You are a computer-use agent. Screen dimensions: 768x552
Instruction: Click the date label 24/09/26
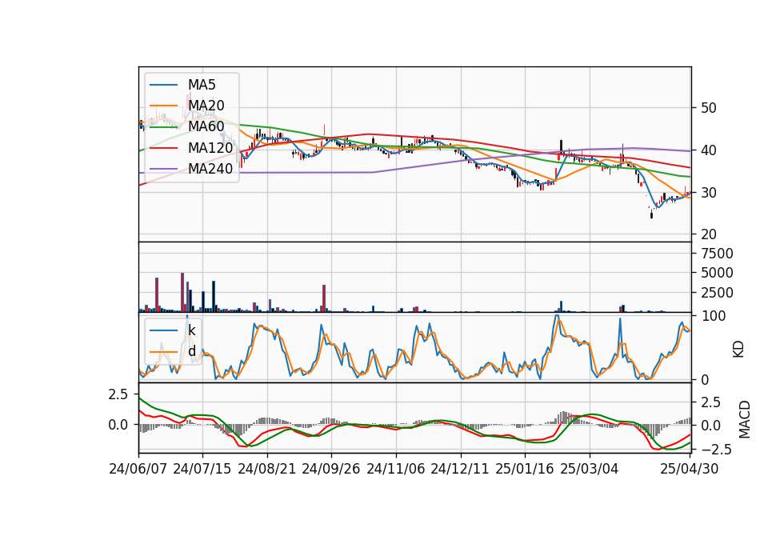330,470
